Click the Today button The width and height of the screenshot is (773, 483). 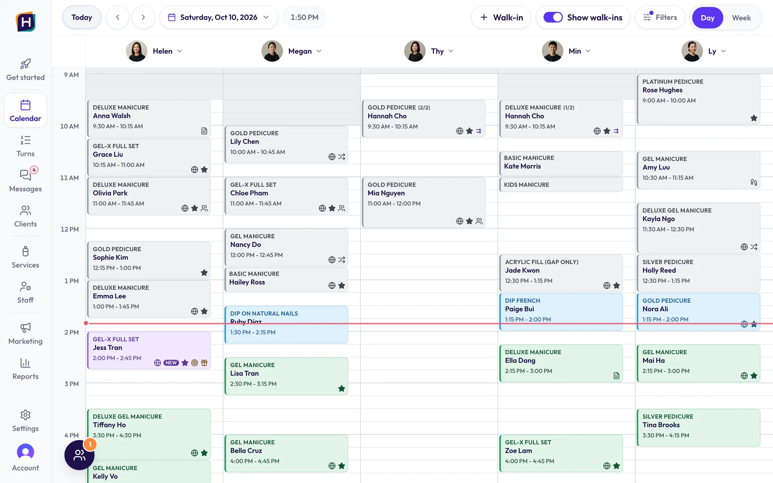click(x=82, y=17)
